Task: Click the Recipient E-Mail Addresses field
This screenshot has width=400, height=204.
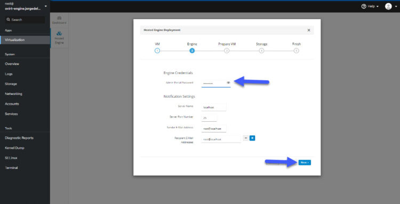Action: point(221,139)
